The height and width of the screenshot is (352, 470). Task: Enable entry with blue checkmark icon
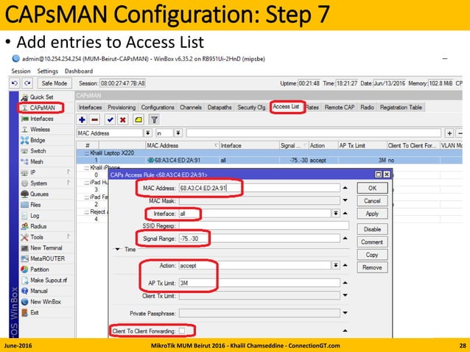110,120
